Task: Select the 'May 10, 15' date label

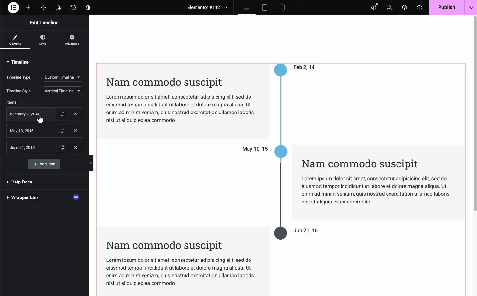Action: [255, 149]
